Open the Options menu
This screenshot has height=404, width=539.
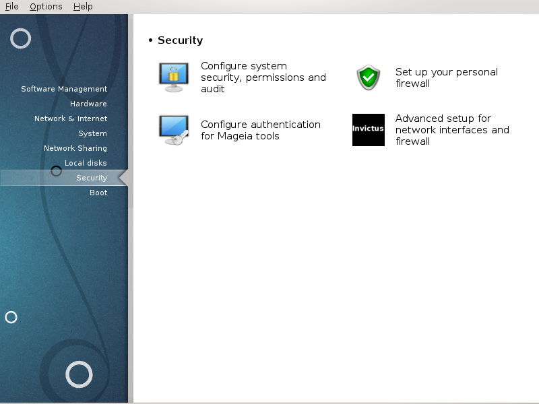point(46,7)
